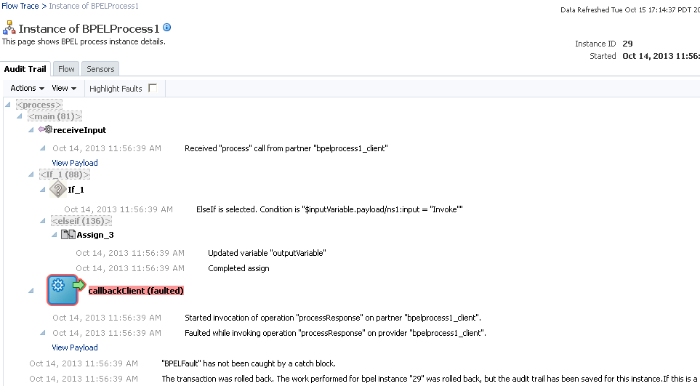Click the Instance ID value 29
The image size is (700, 386).
click(627, 44)
